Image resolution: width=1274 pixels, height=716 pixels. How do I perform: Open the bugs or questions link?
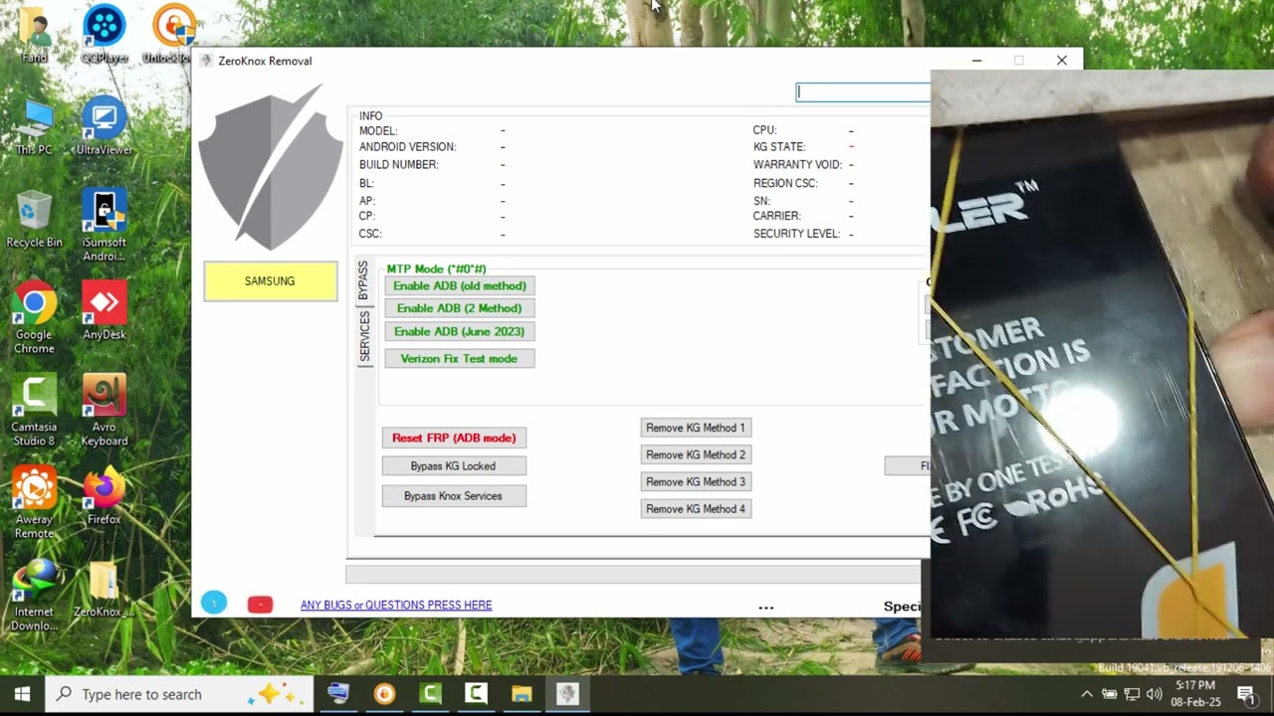396,605
